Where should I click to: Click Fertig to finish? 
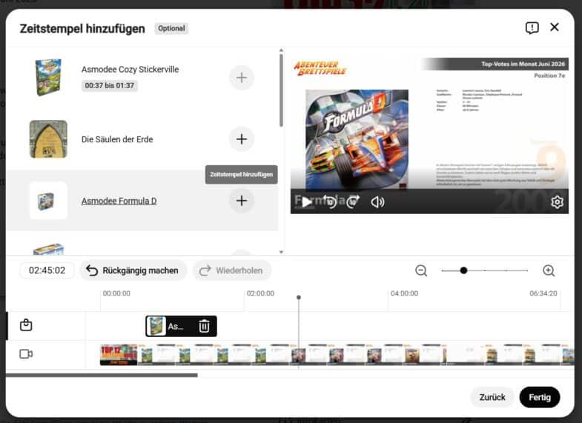point(540,397)
